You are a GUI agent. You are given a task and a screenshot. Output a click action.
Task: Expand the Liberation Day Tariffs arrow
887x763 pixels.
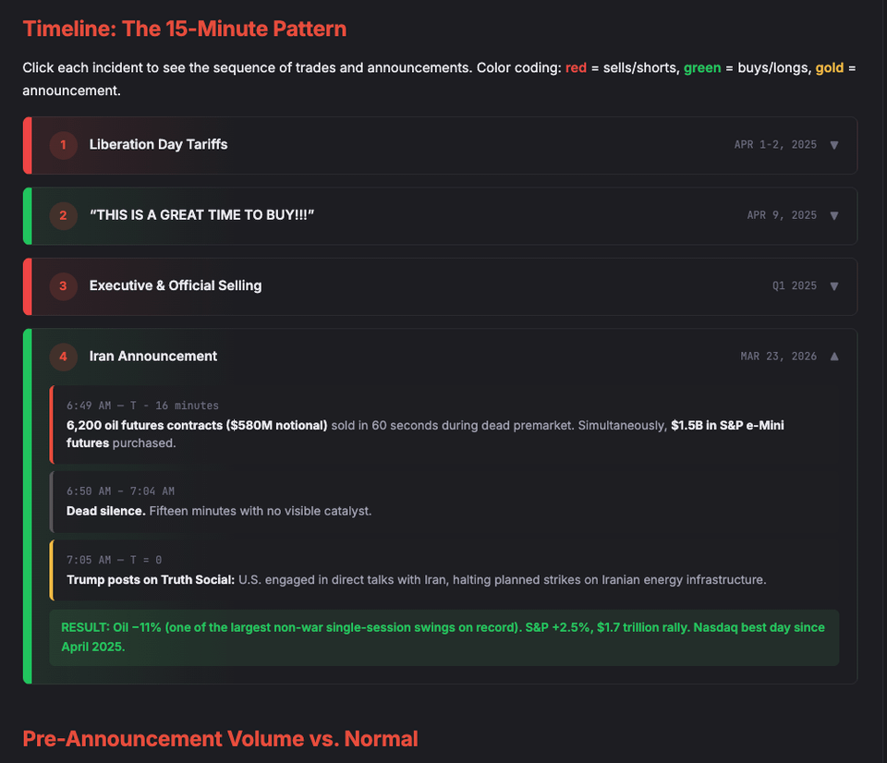pos(834,145)
